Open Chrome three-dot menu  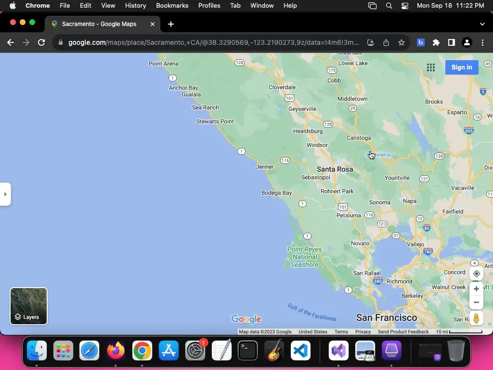click(482, 42)
